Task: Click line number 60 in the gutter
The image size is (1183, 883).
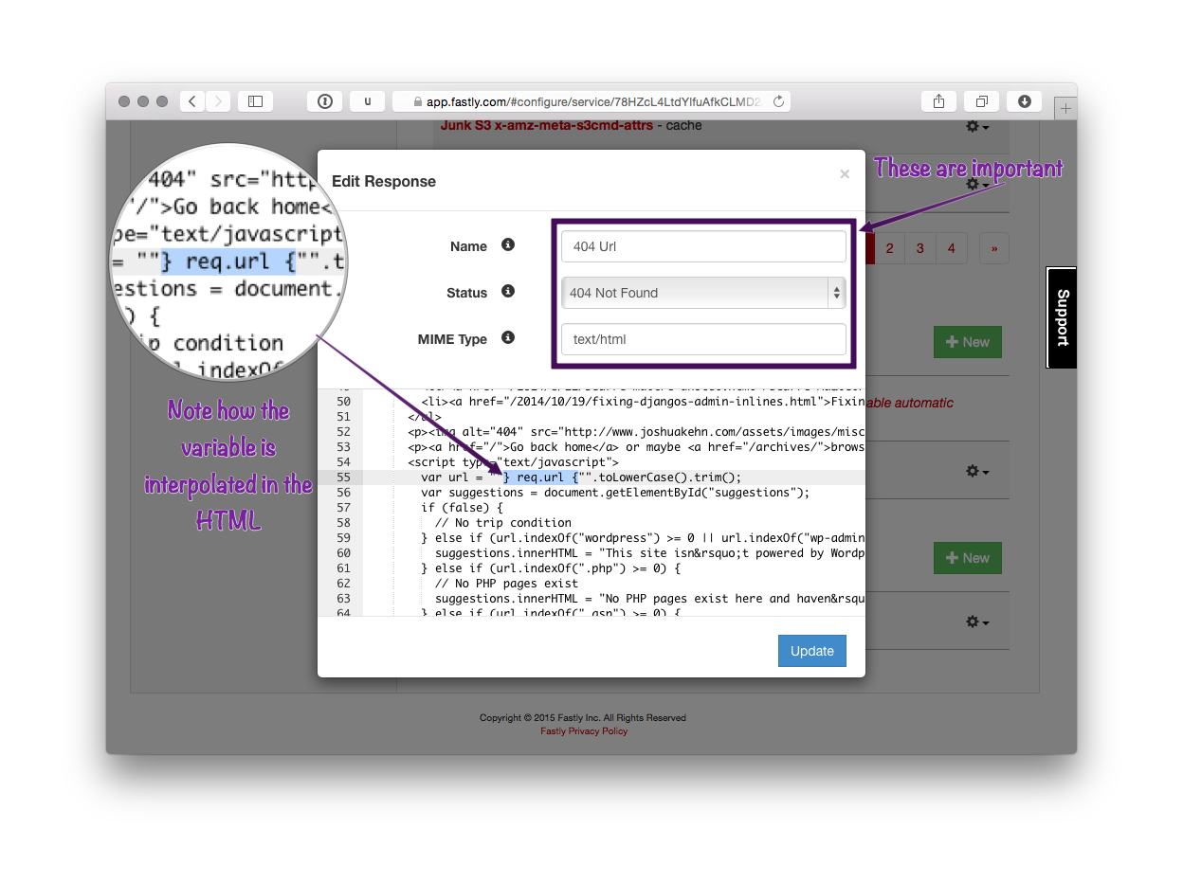Action: tap(343, 552)
